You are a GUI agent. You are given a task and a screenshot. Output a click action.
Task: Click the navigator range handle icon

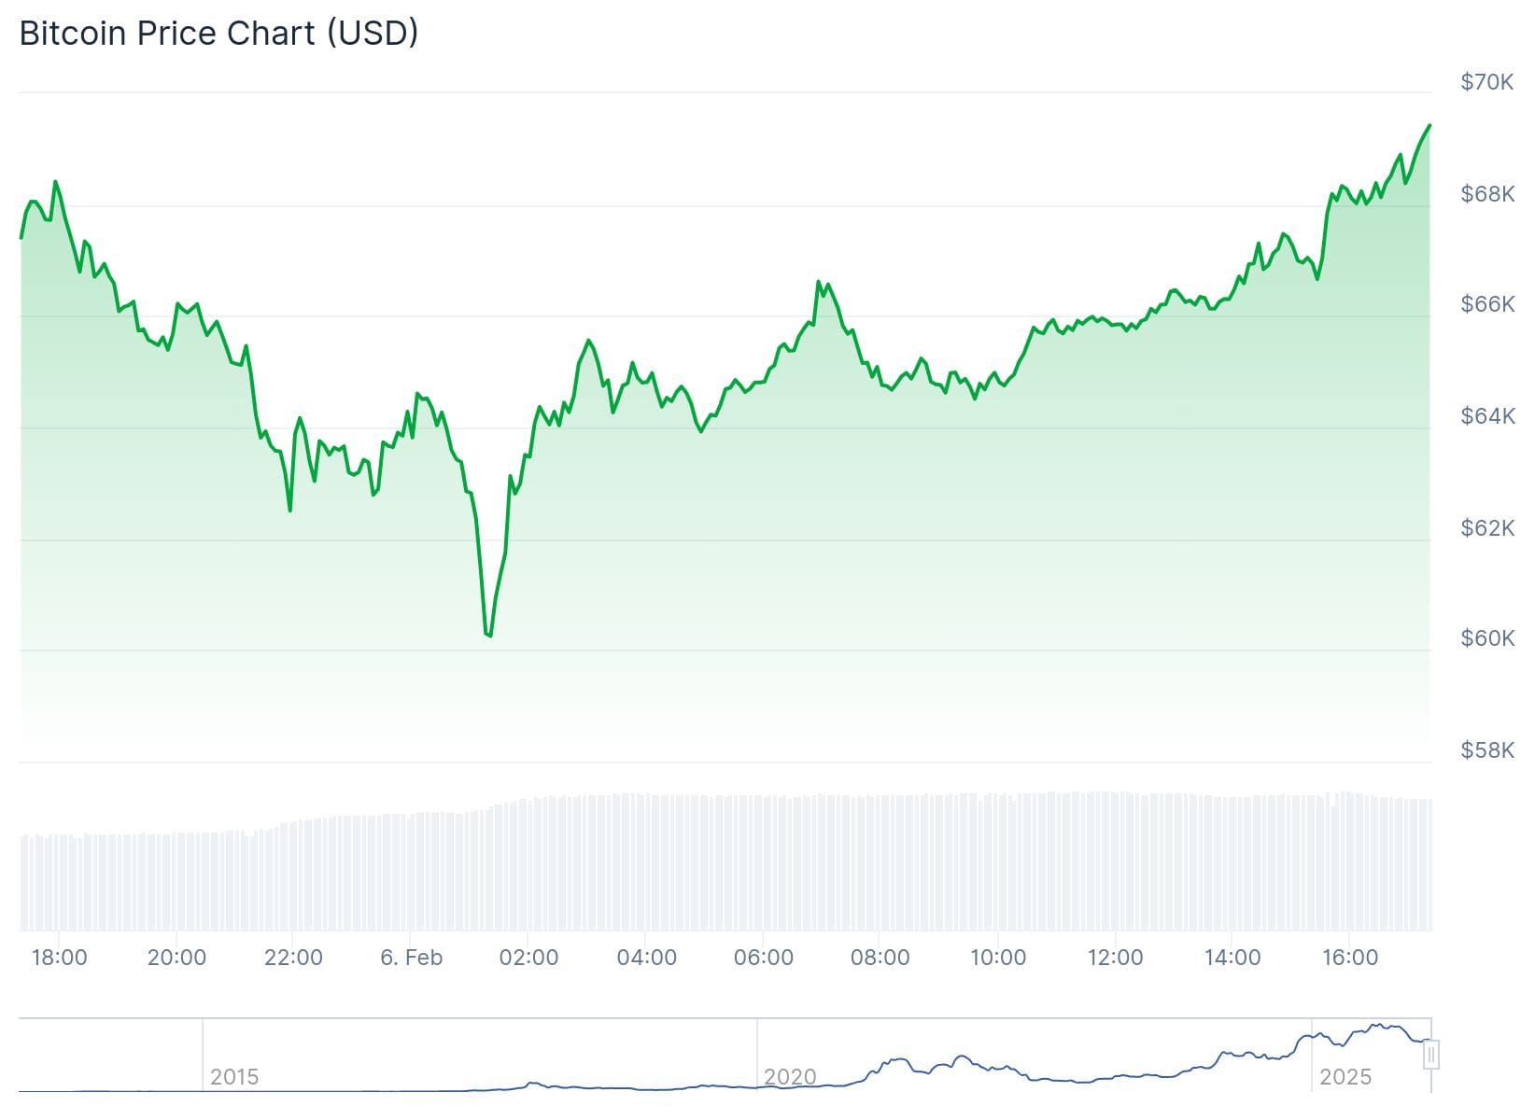click(1431, 1055)
